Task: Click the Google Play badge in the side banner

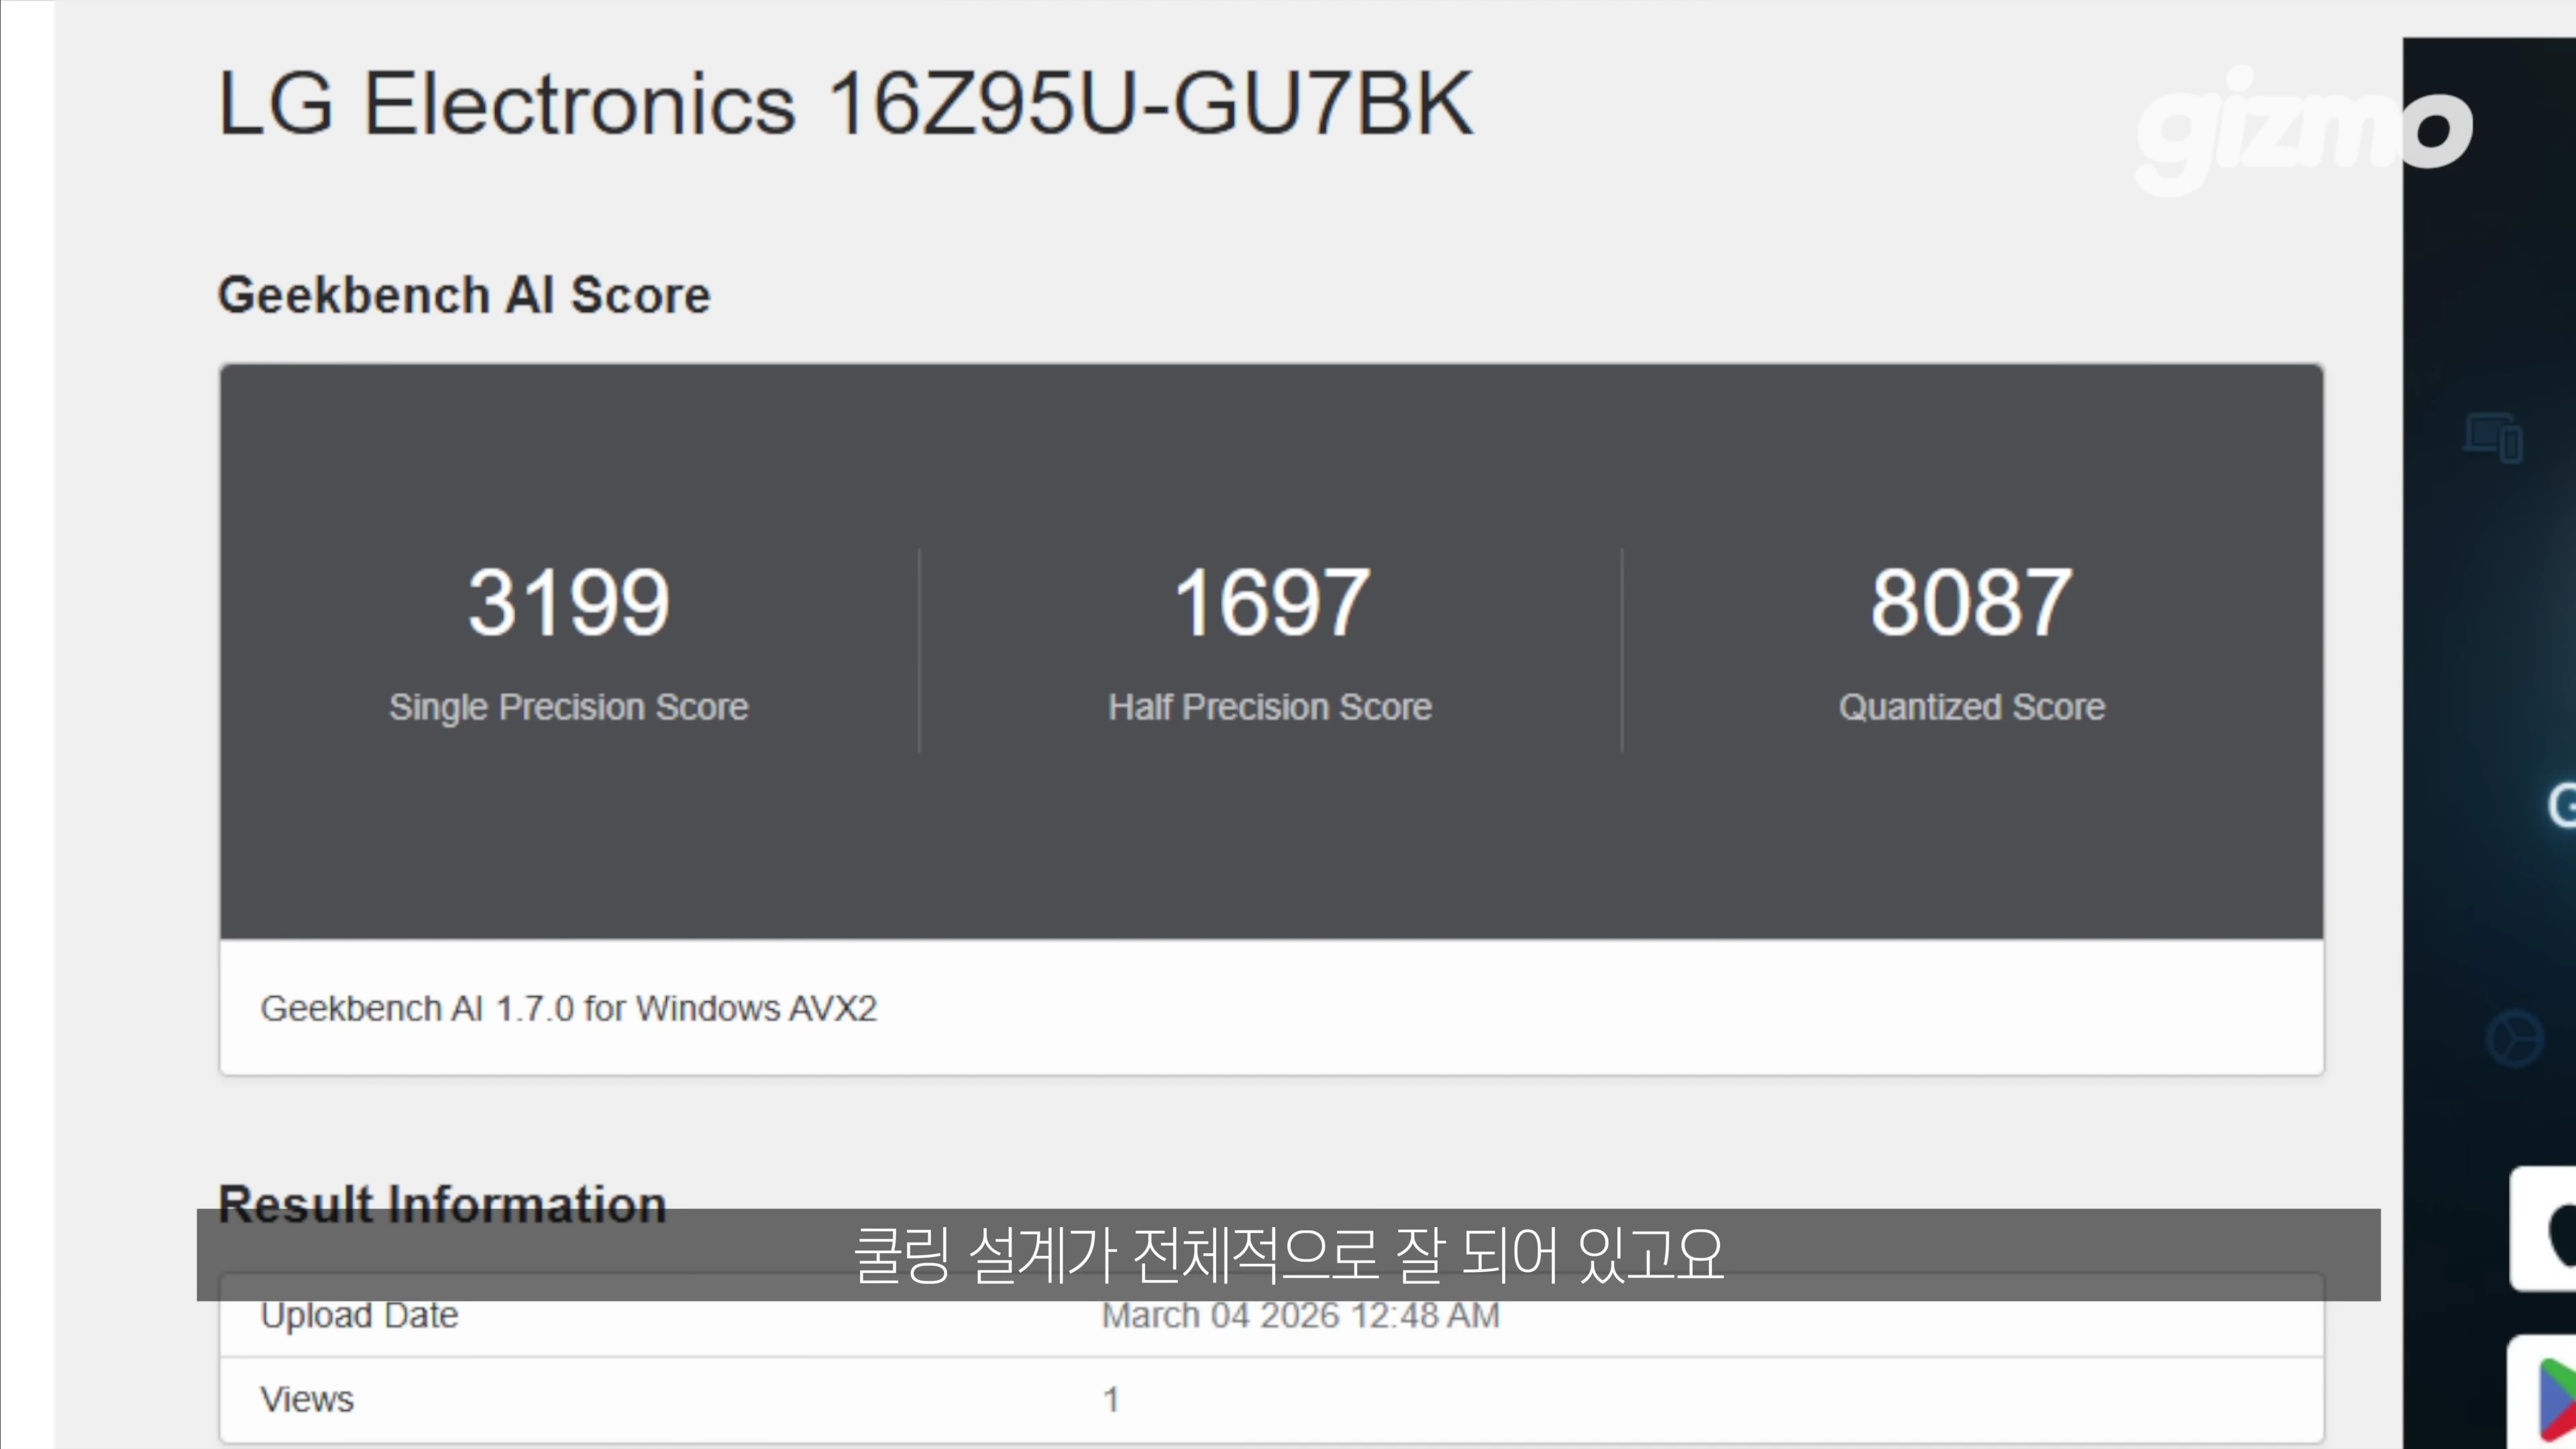Action: 2543,1391
